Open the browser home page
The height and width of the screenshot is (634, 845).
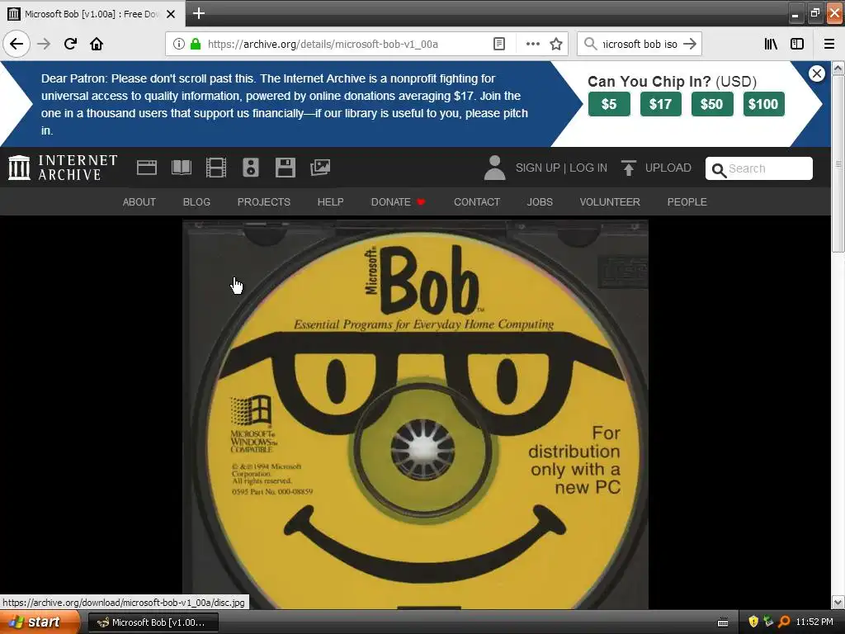click(x=97, y=44)
